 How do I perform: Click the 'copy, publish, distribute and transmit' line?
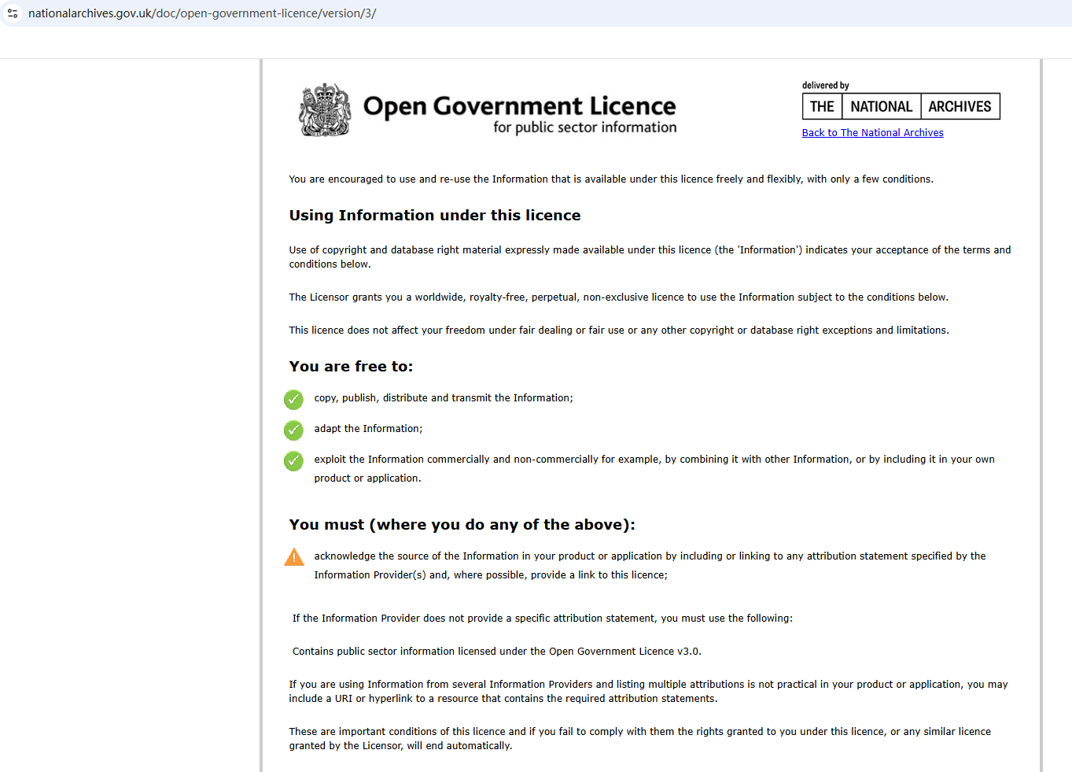point(444,398)
